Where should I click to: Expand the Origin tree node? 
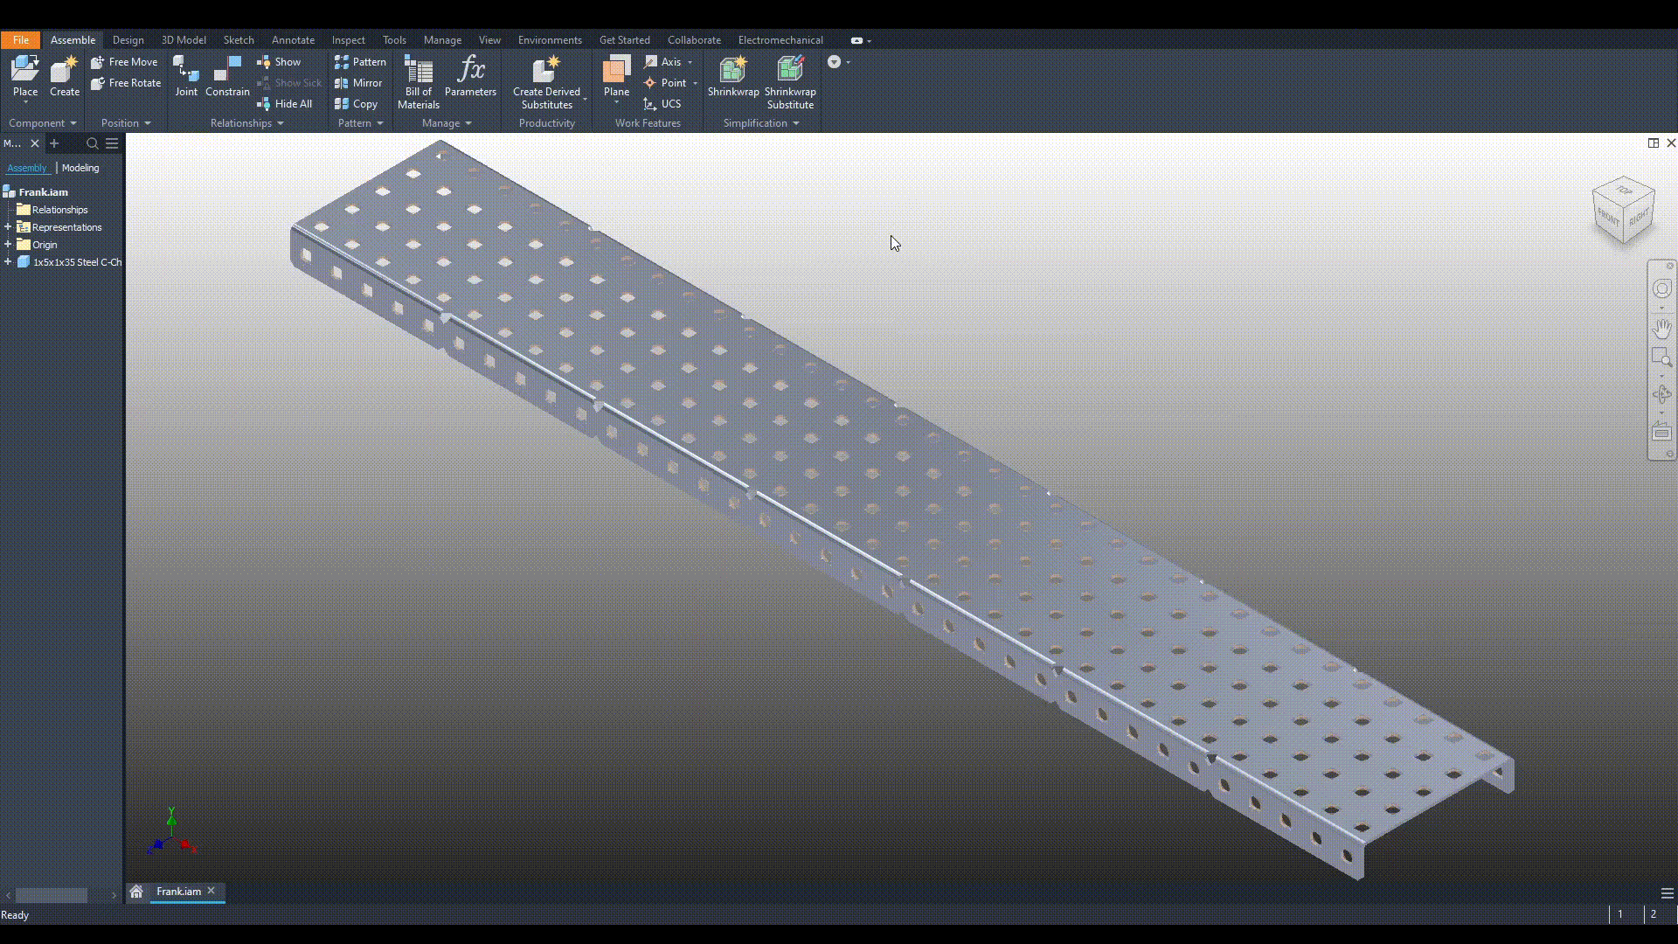(8, 245)
